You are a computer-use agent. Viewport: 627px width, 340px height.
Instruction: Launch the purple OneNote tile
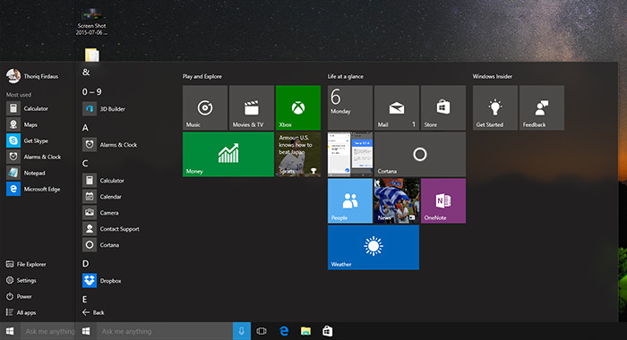[443, 201]
